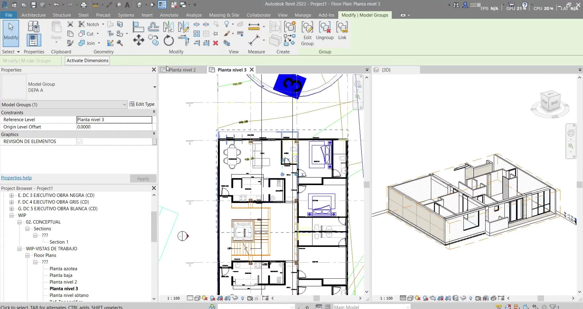Click the Undo arrow in quick access toolbar

56,5
